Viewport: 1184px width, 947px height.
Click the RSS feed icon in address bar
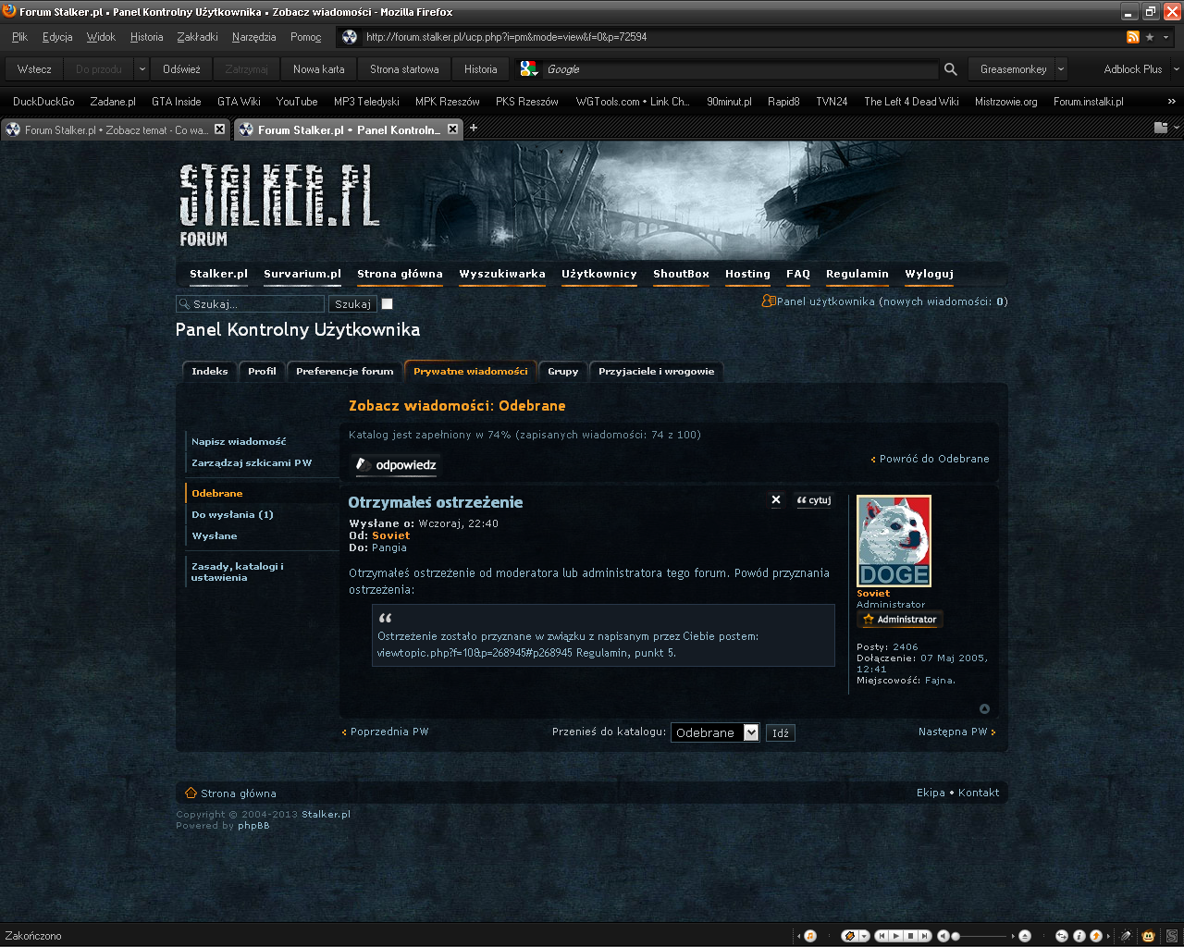tap(1132, 37)
